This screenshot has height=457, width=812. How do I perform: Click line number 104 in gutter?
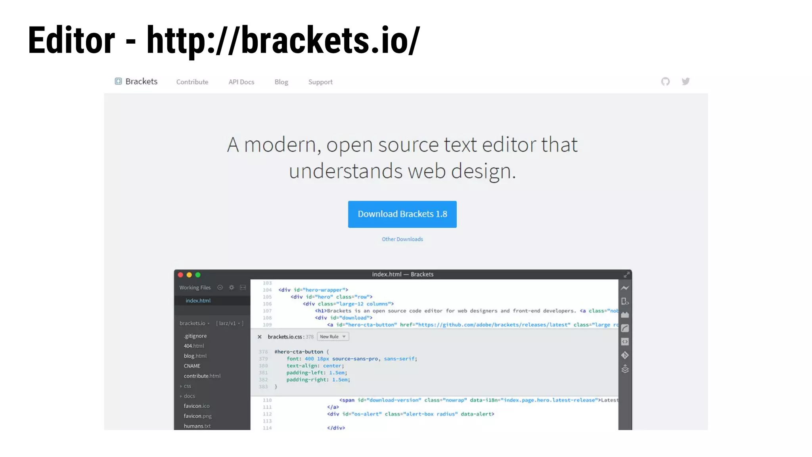pyautogui.click(x=267, y=290)
